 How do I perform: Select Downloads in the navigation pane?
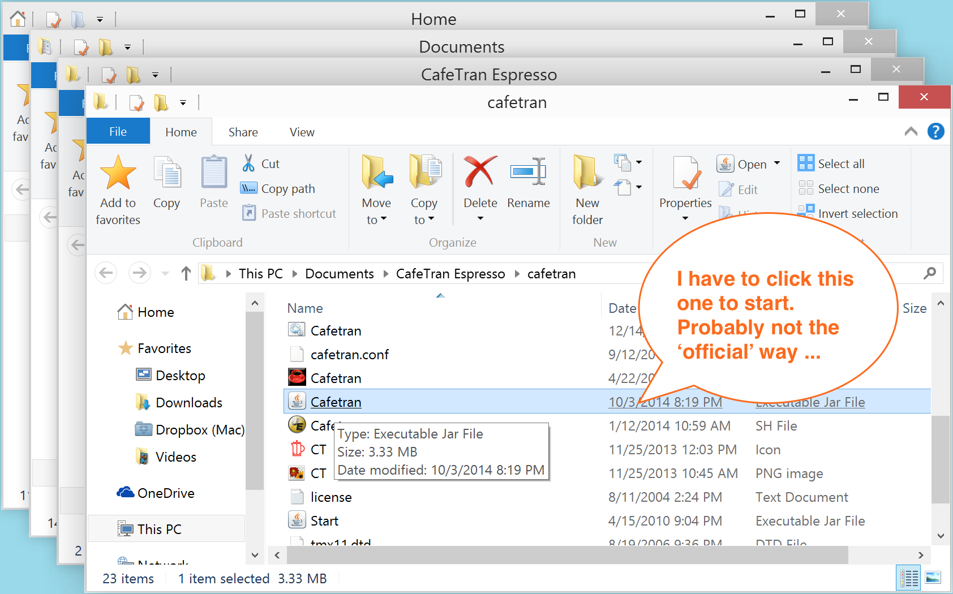(188, 402)
